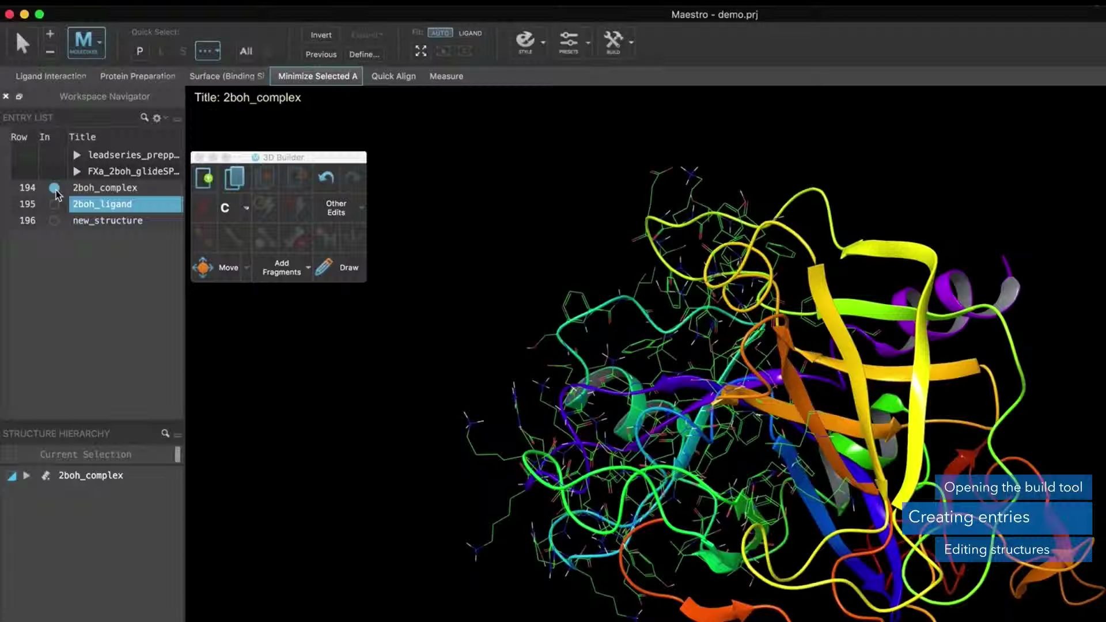Select the arrow pointer tool
1106x622 pixels.
[x=22, y=43]
